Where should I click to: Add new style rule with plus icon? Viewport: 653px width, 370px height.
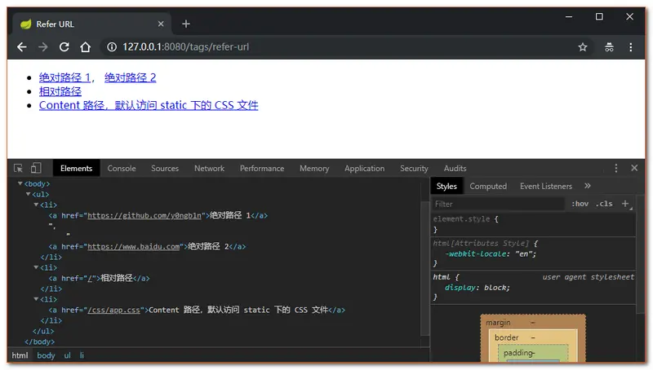pyautogui.click(x=625, y=204)
